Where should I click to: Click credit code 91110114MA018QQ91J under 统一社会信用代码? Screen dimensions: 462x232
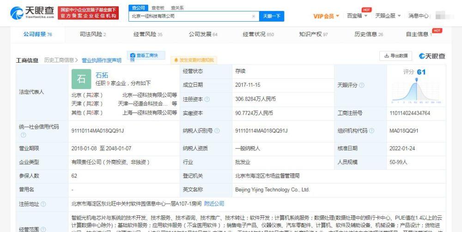pyautogui.click(x=97, y=131)
